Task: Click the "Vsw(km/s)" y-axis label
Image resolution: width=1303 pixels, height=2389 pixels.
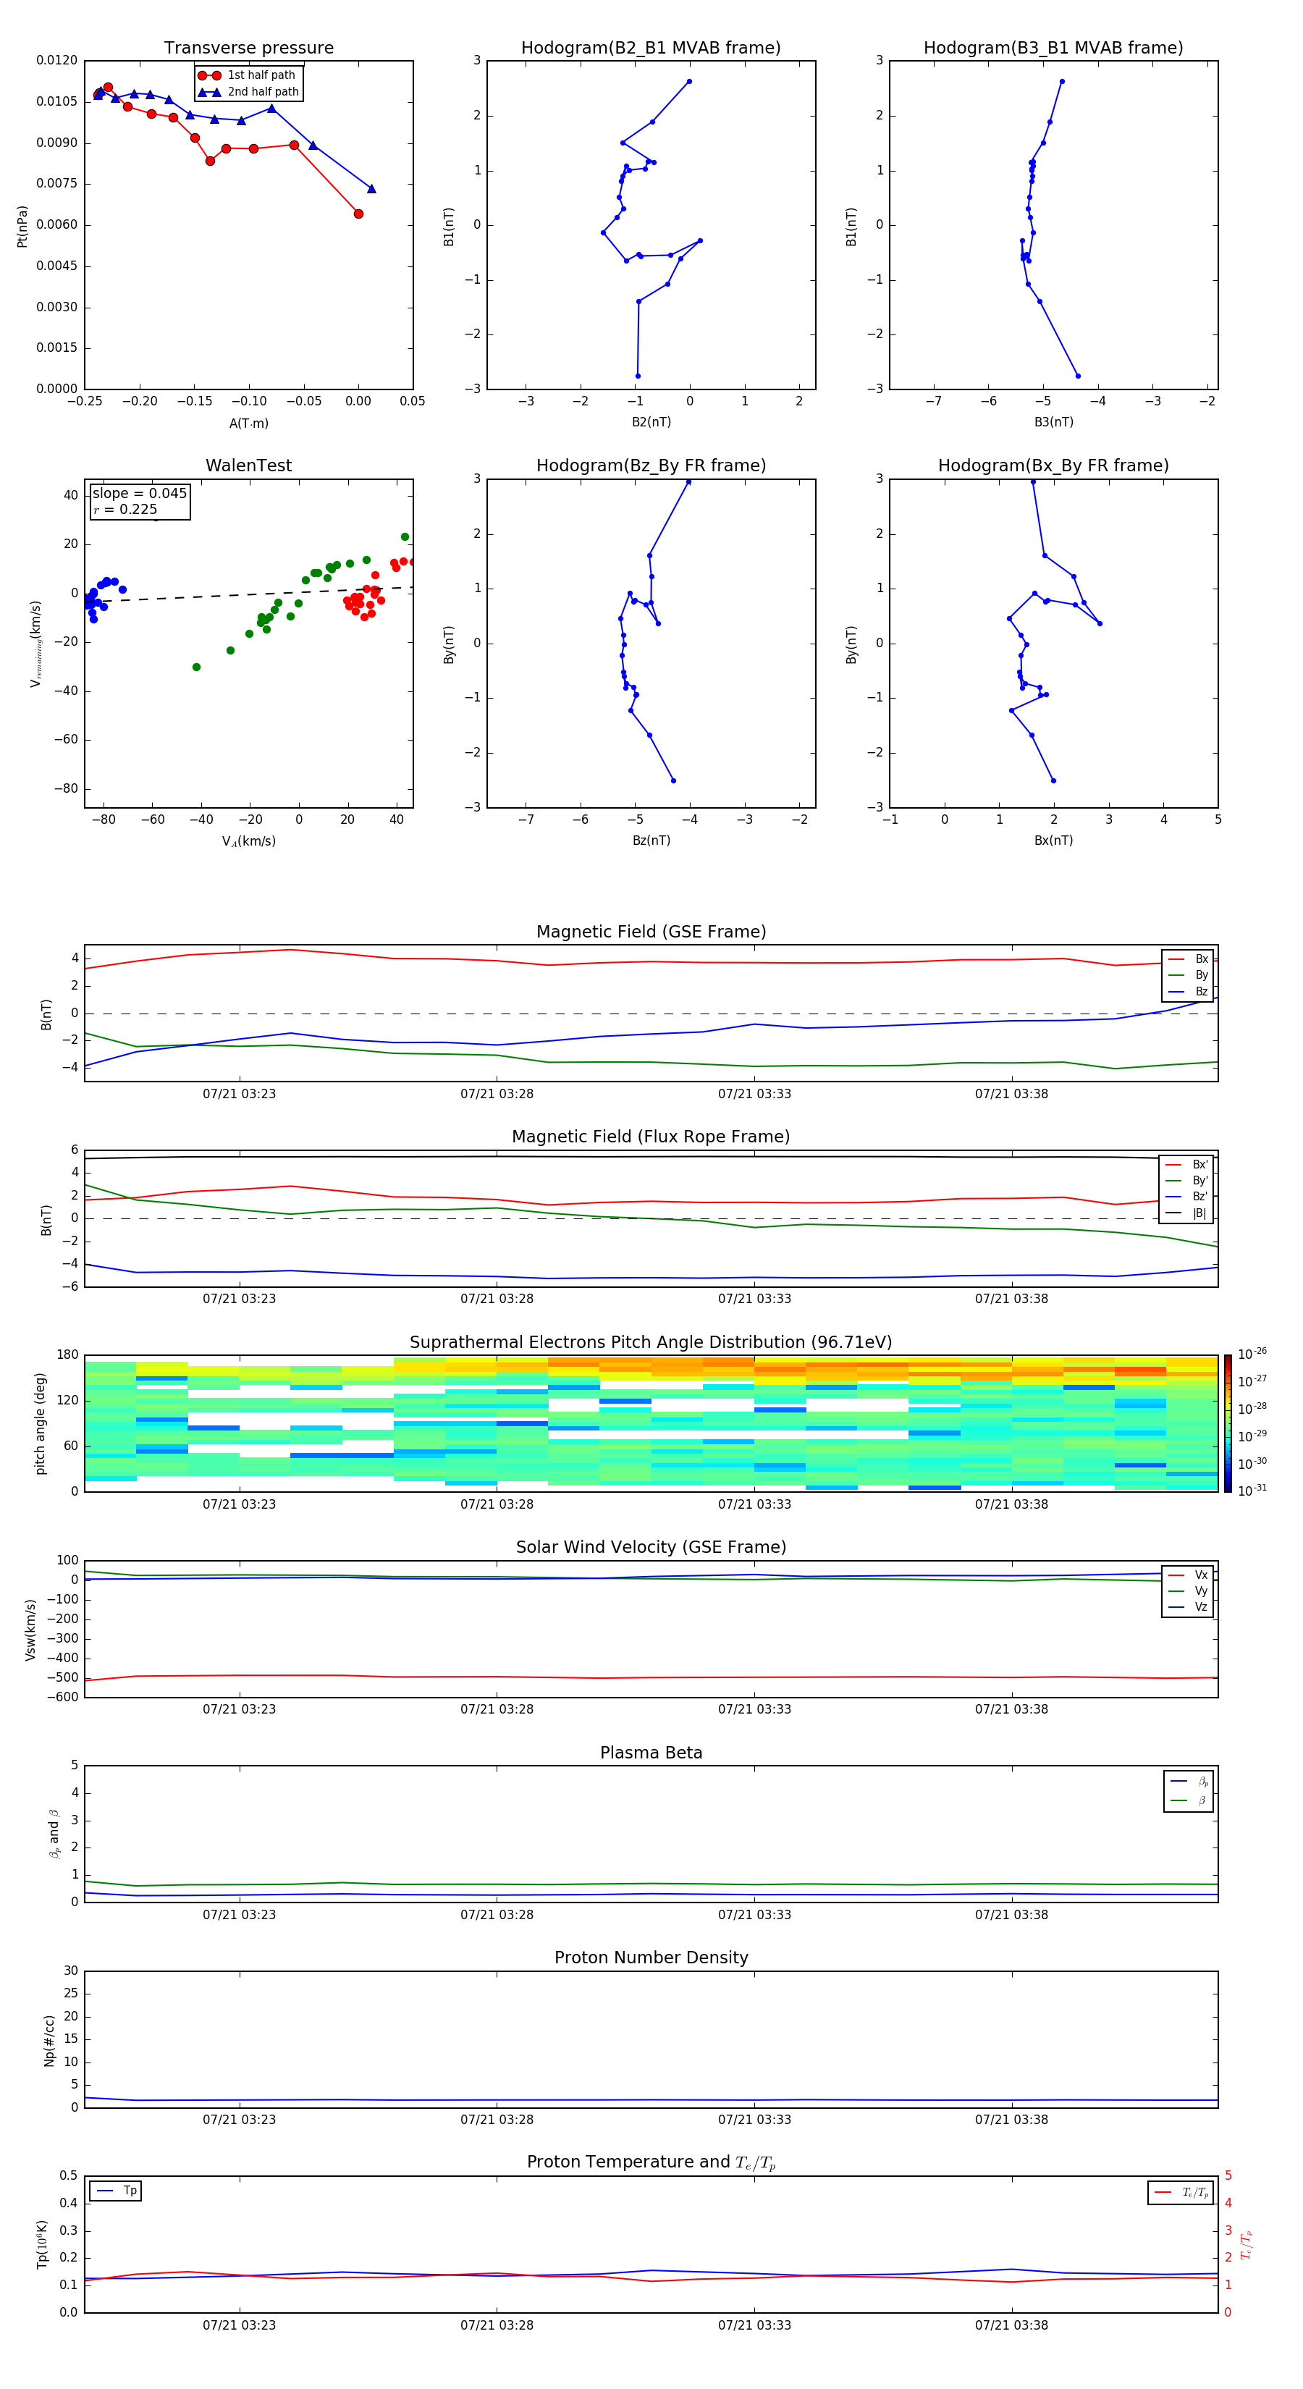Action: 30,1630
